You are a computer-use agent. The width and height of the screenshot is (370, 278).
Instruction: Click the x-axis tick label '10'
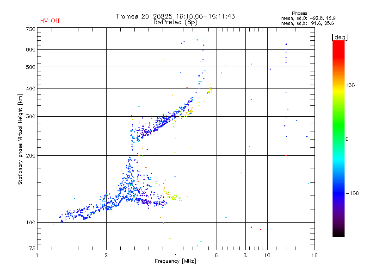tap(267, 255)
